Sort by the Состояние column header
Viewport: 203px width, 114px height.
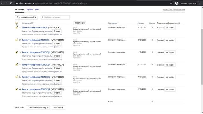113,23
